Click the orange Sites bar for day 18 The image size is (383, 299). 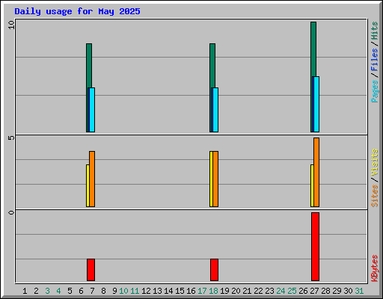click(215, 179)
